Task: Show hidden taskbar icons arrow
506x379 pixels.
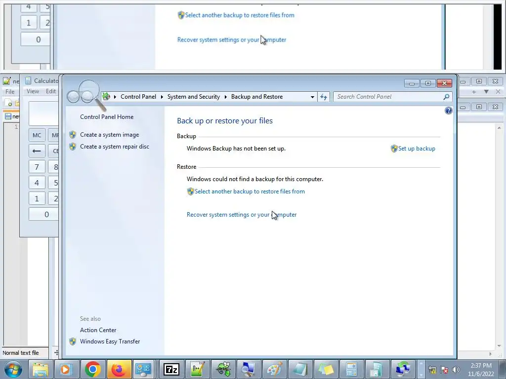Action: click(x=421, y=369)
